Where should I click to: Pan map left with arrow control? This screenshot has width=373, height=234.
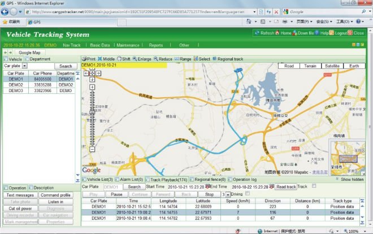pos(86,73)
